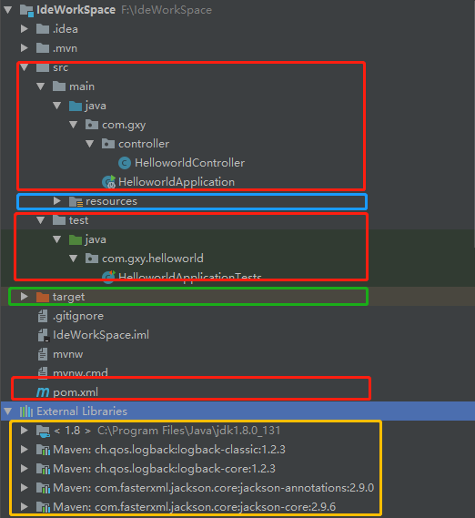The image size is (475, 518).
Task: Click the JDK 1.8 library icon
Action: pyautogui.click(x=43, y=431)
